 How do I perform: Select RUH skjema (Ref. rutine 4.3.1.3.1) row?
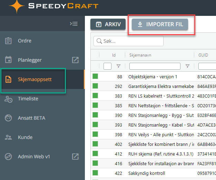tap(153, 153)
